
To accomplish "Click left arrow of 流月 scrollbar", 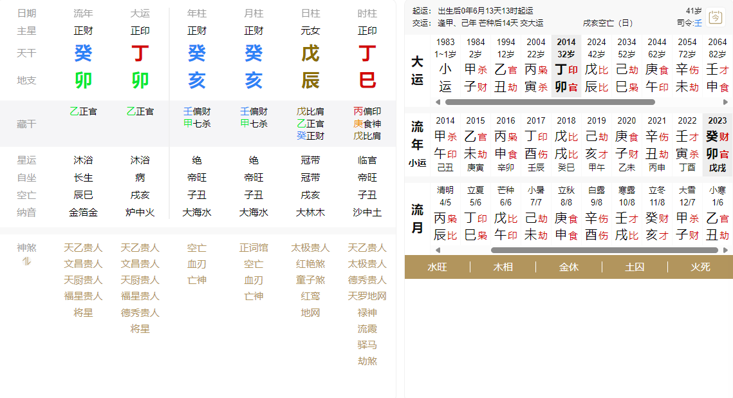I will [438, 250].
